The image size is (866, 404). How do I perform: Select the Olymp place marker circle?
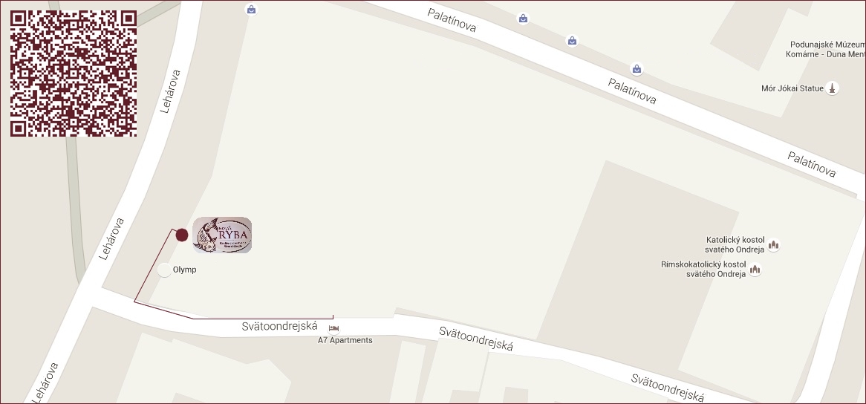164,270
